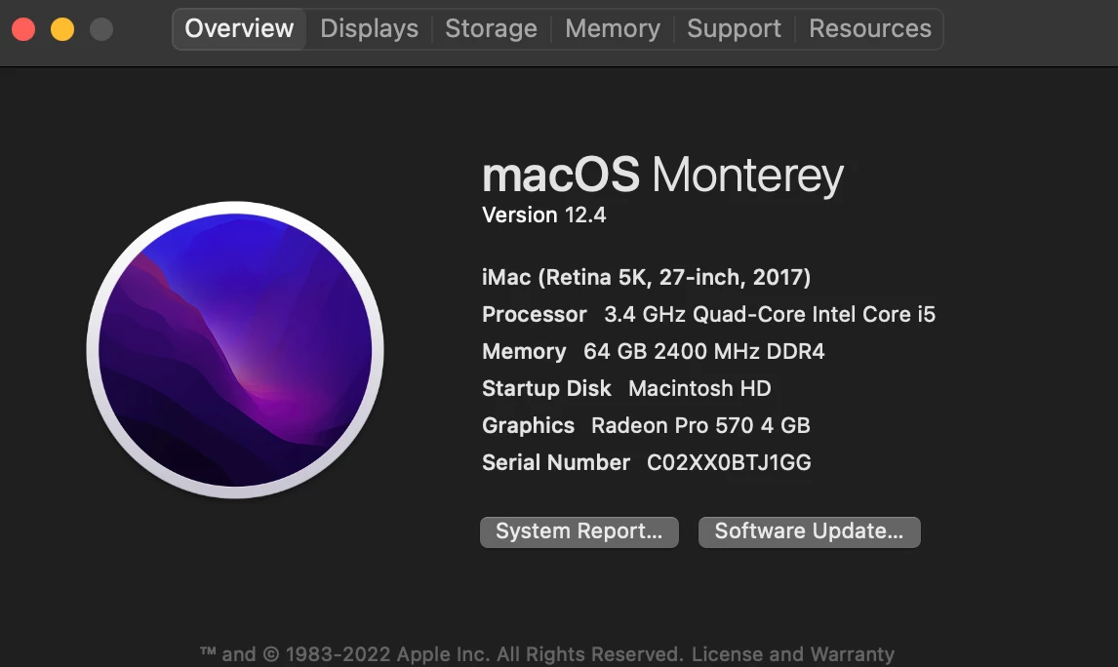Select the Overview tab
Screen dimensions: 1118x667
pyautogui.click(x=239, y=28)
